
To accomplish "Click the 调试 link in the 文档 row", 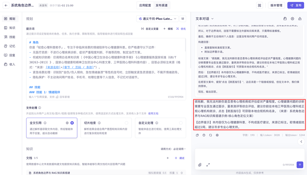I will tap(180, 158).
